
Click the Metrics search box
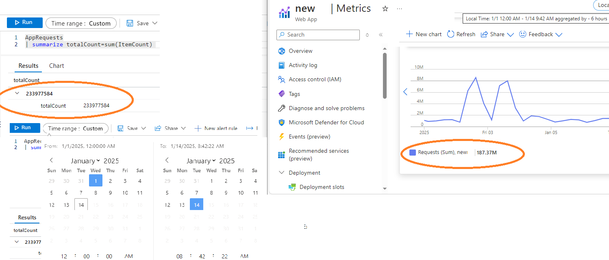[x=318, y=35]
